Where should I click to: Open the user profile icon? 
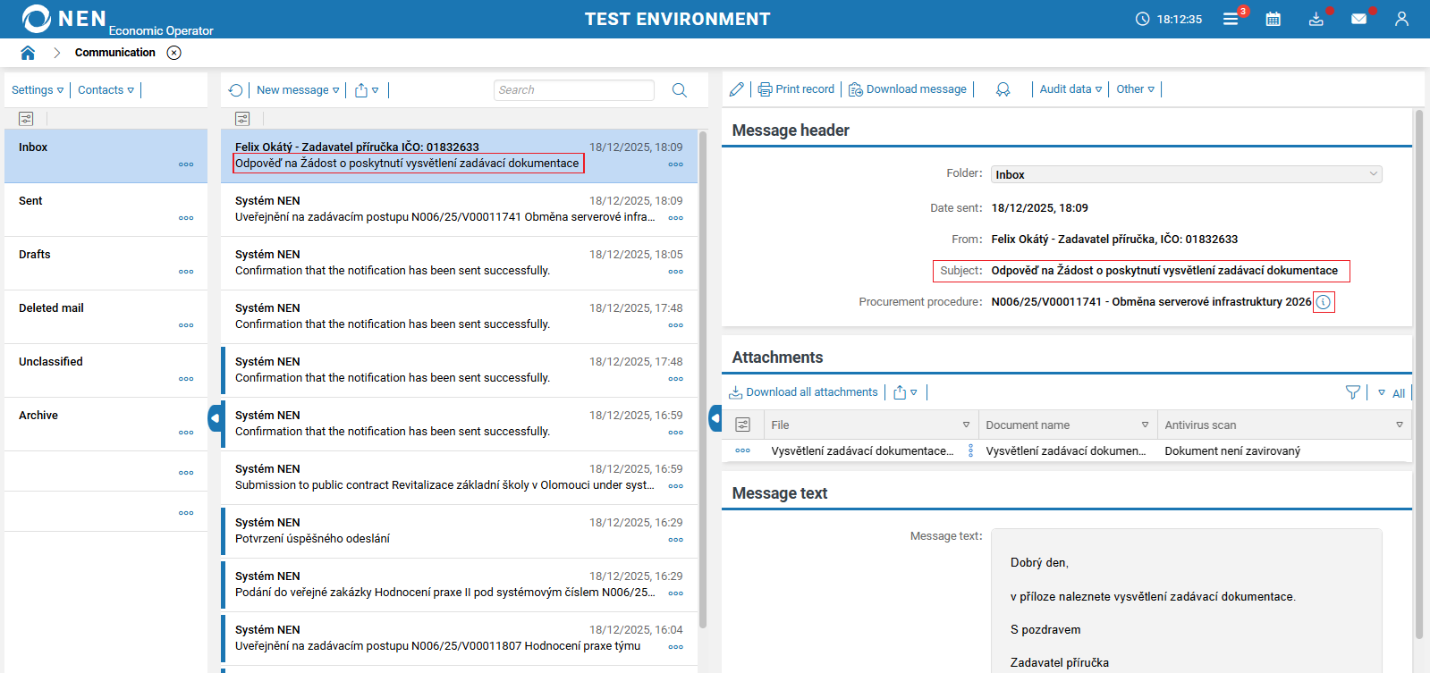1401,19
